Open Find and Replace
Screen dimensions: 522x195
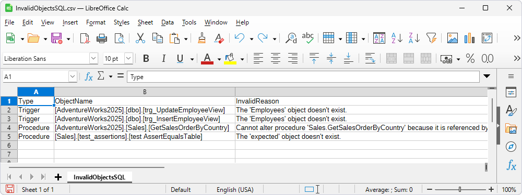(291, 38)
